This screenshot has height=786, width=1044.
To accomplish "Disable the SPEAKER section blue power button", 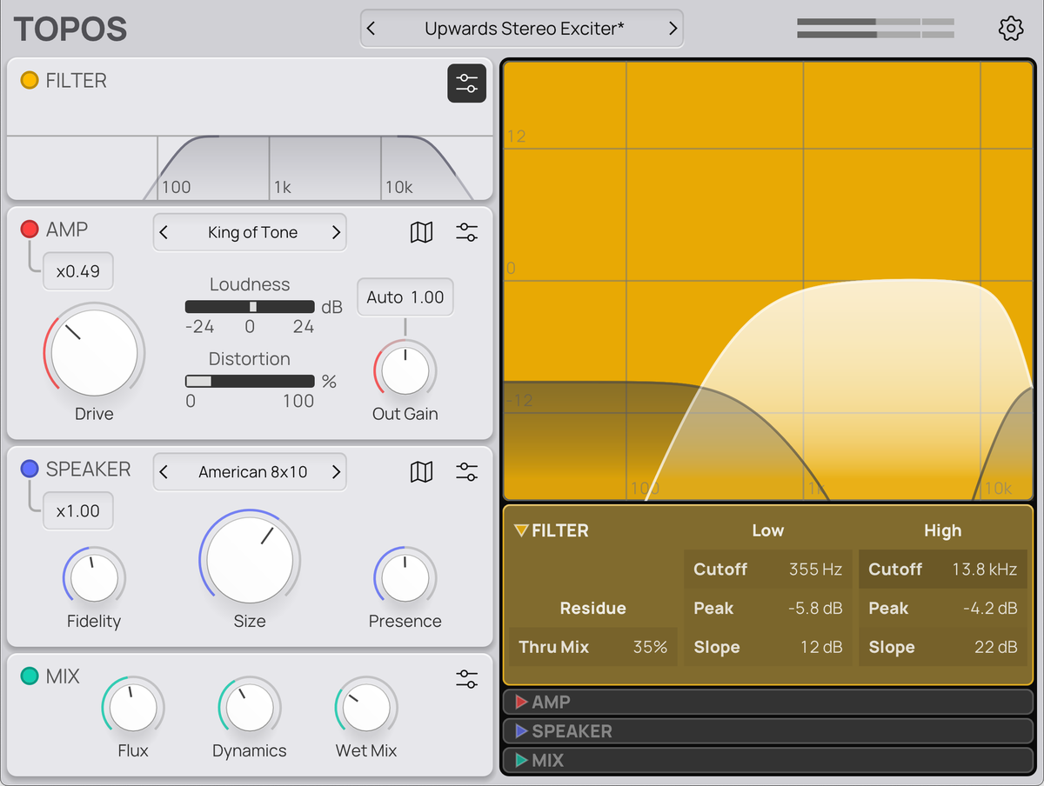I will 30,470.
